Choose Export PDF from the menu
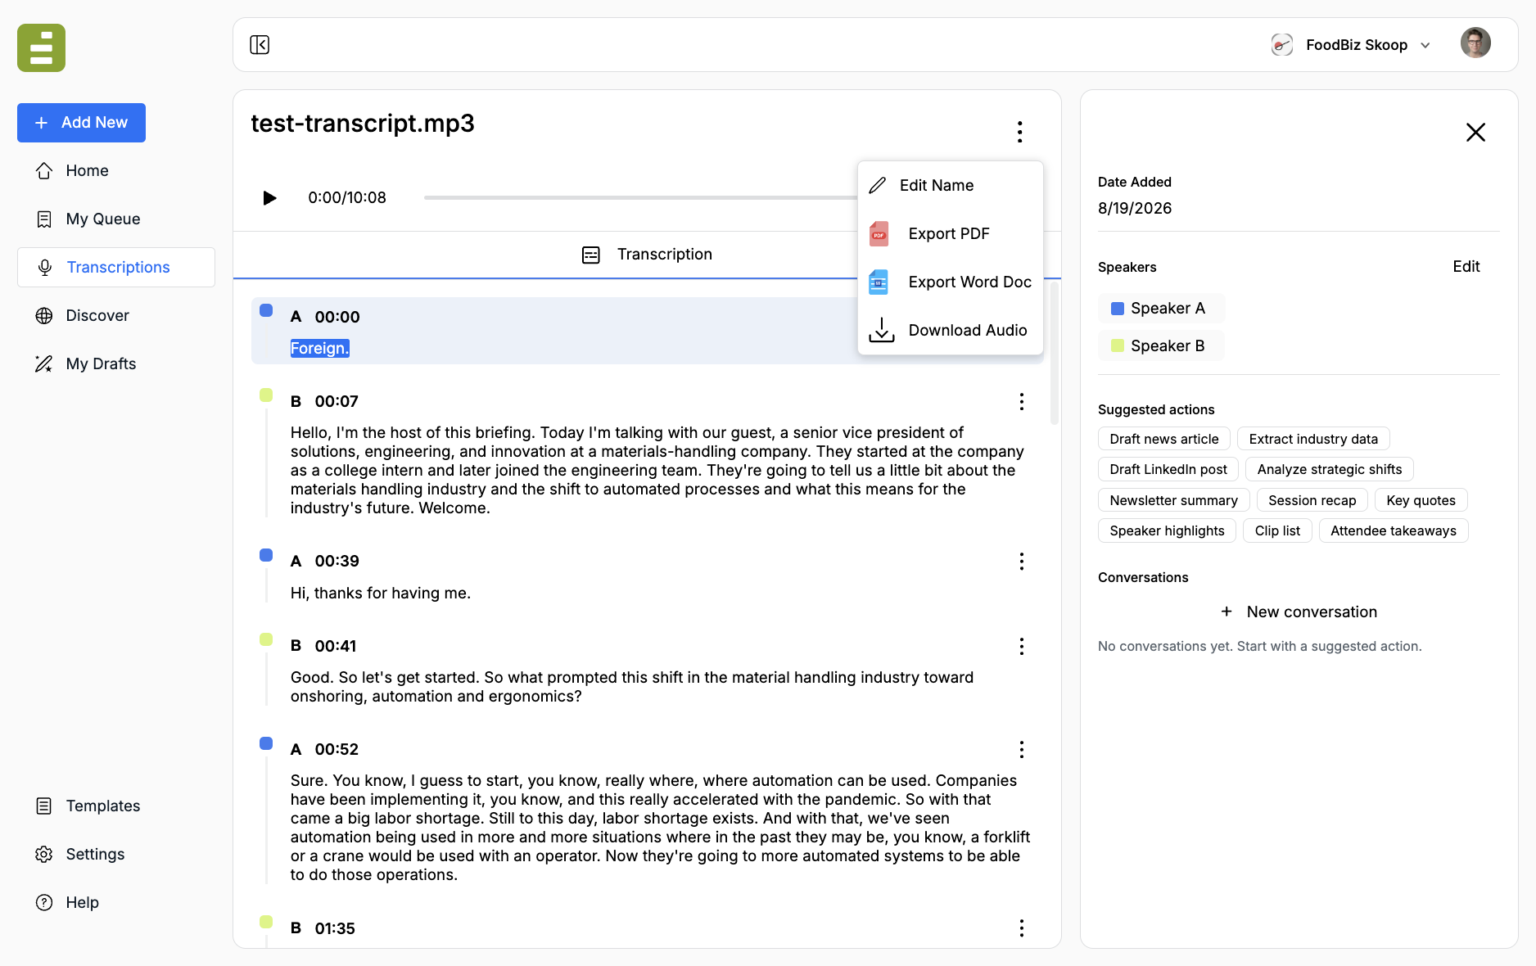This screenshot has width=1536, height=966. 951,233
